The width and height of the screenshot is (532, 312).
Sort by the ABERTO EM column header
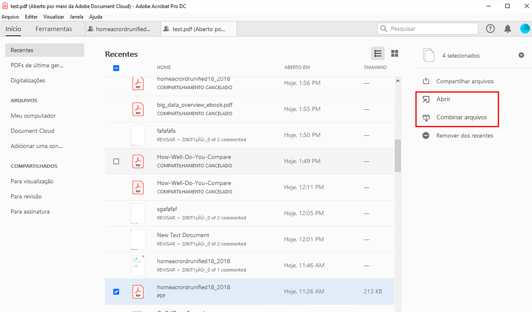click(x=297, y=68)
